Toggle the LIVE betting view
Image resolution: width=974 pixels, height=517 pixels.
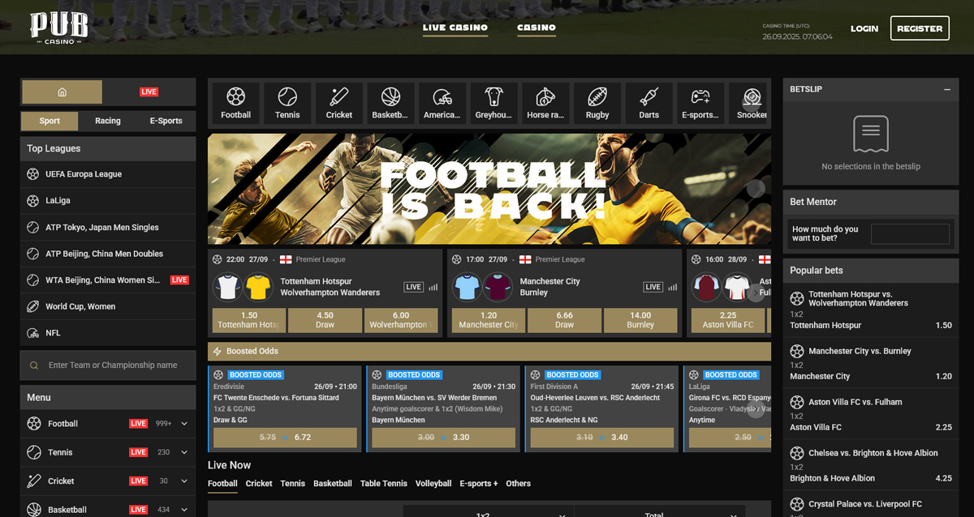[149, 92]
